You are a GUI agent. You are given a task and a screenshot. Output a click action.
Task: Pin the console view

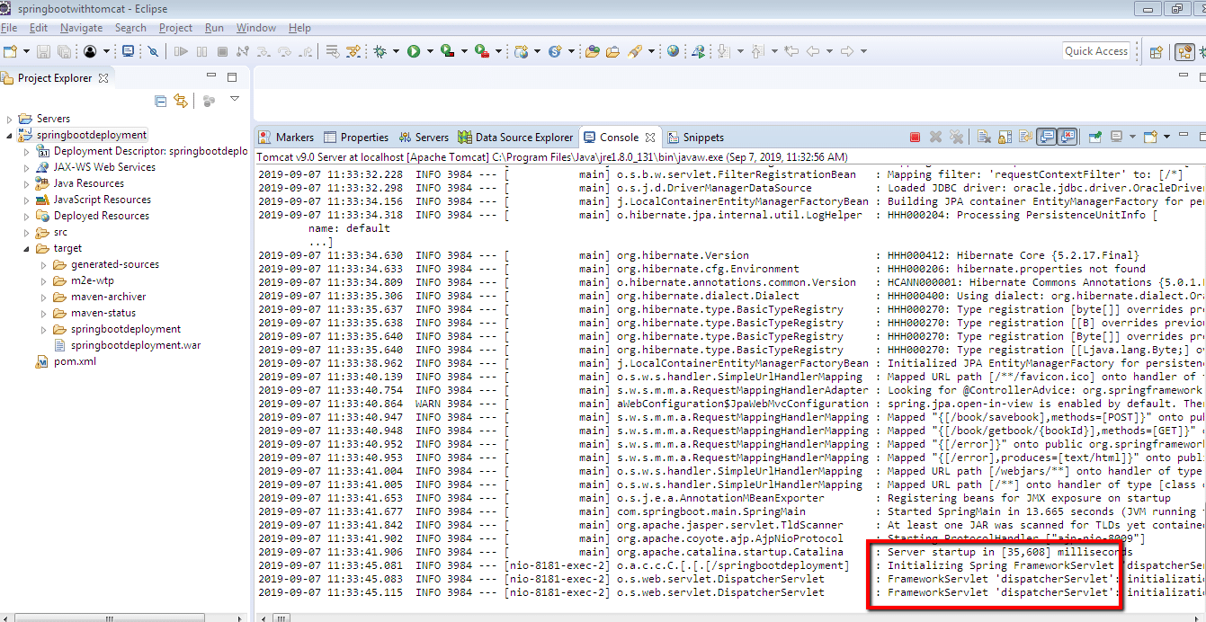(x=1095, y=138)
